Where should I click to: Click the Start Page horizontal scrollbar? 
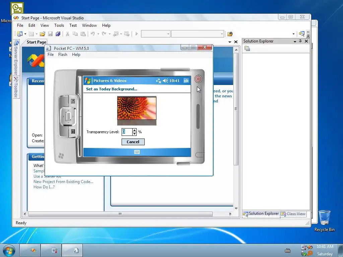pos(120,214)
